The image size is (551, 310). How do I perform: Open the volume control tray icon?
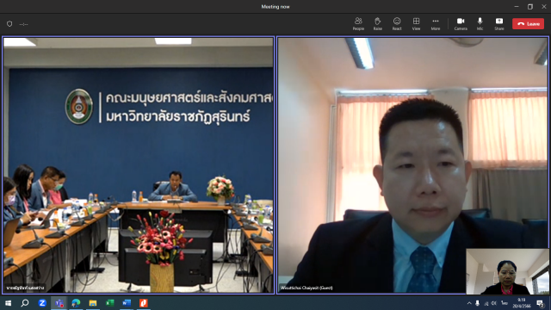[494, 303]
